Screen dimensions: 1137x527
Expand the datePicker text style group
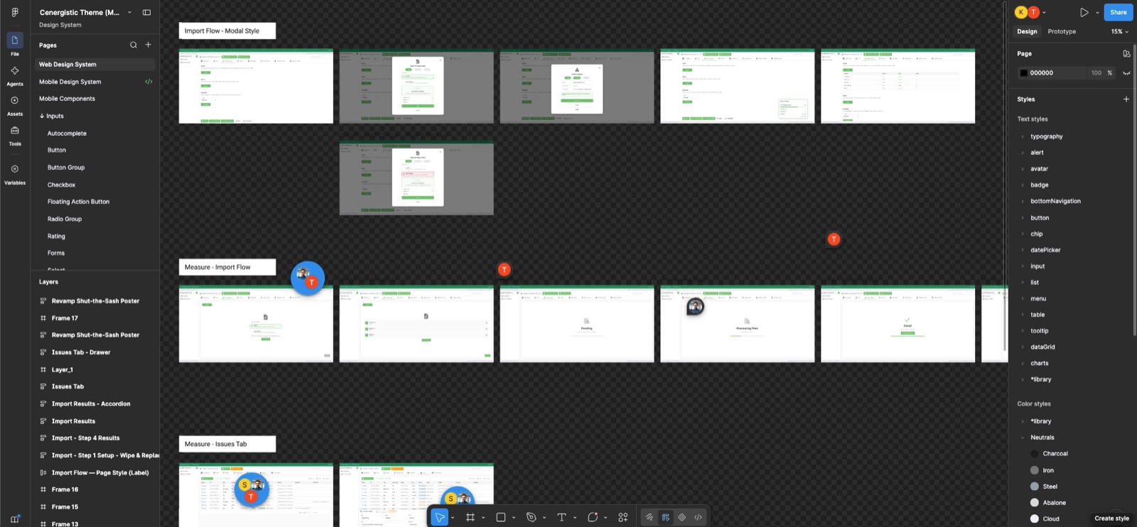coord(1023,250)
